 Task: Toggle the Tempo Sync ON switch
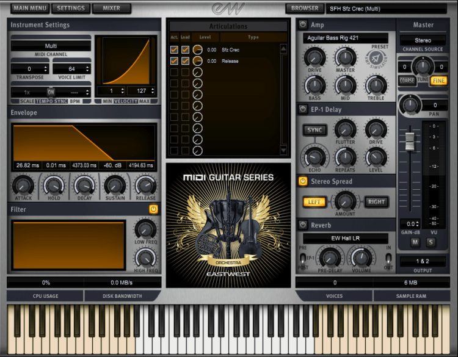[x=51, y=92]
